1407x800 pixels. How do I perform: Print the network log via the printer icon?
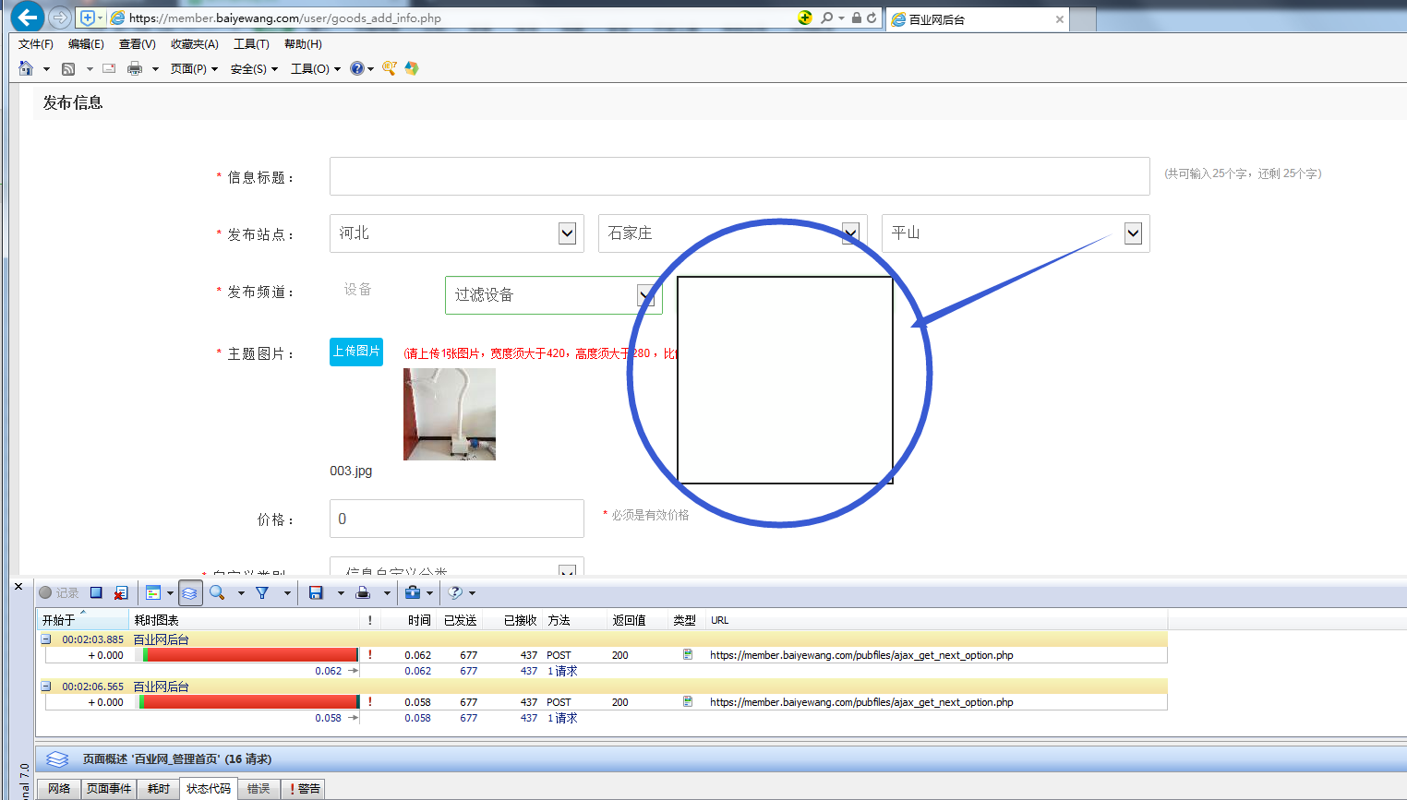coord(363,592)
